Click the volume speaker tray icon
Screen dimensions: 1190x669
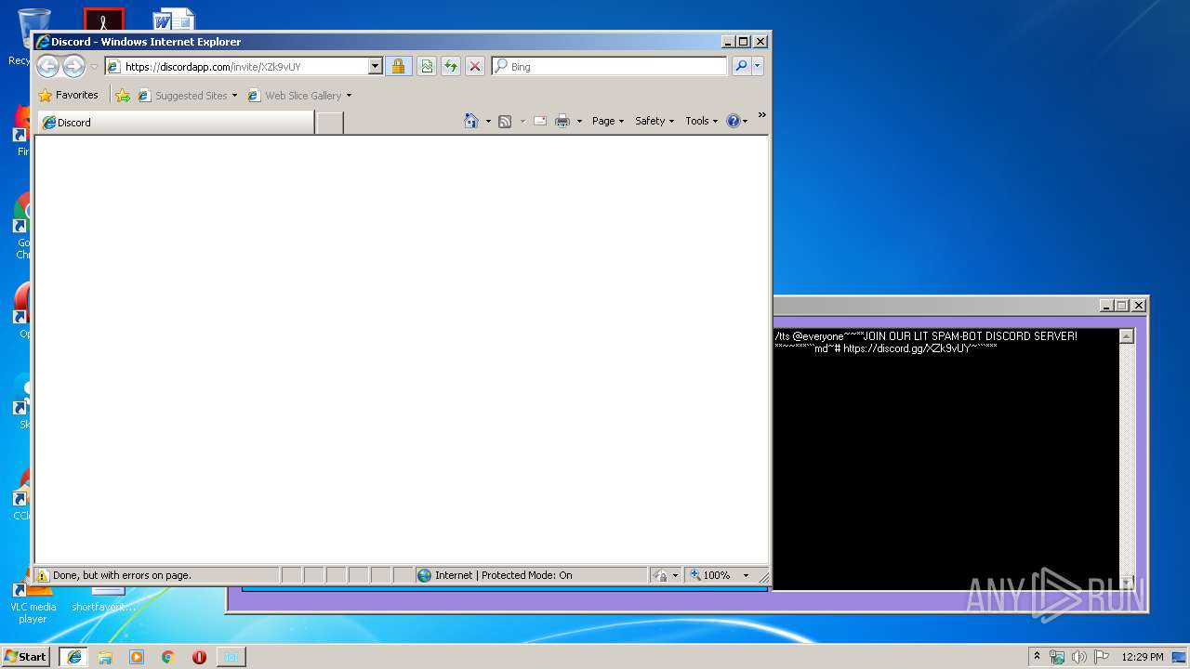1079,657
